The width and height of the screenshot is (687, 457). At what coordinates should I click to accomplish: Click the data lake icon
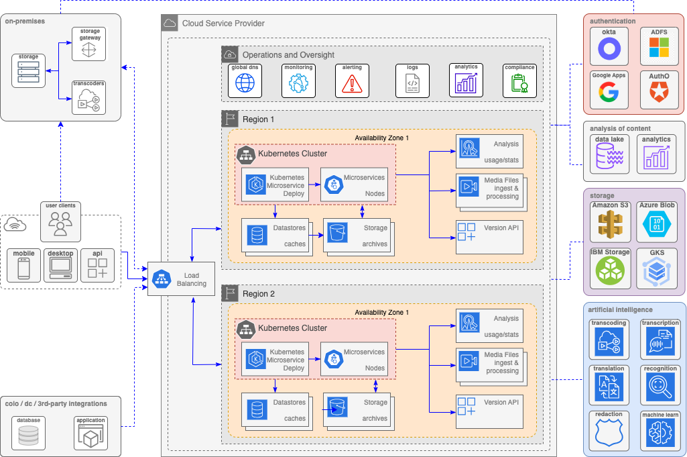coord(609,158)
